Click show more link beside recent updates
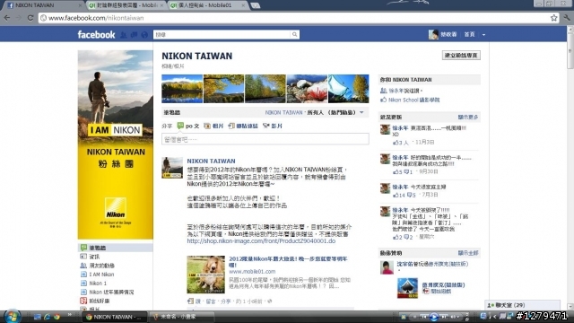 [468, 118]
